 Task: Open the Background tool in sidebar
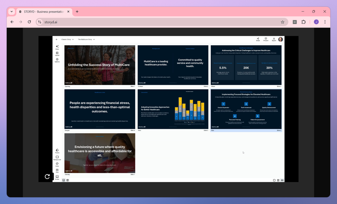[57, 158]
